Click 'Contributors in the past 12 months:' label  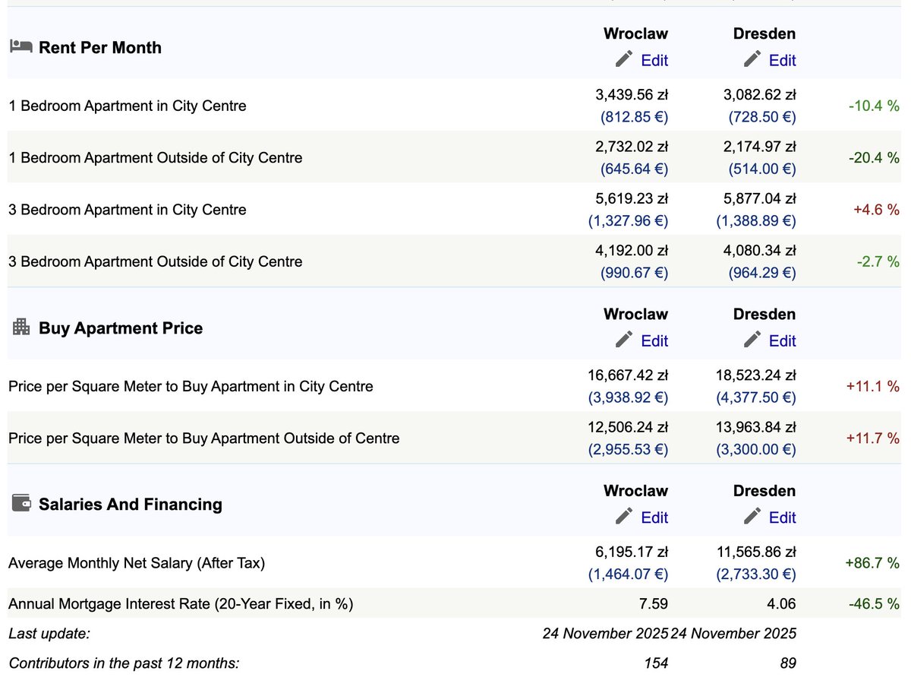tap(124, 663)
